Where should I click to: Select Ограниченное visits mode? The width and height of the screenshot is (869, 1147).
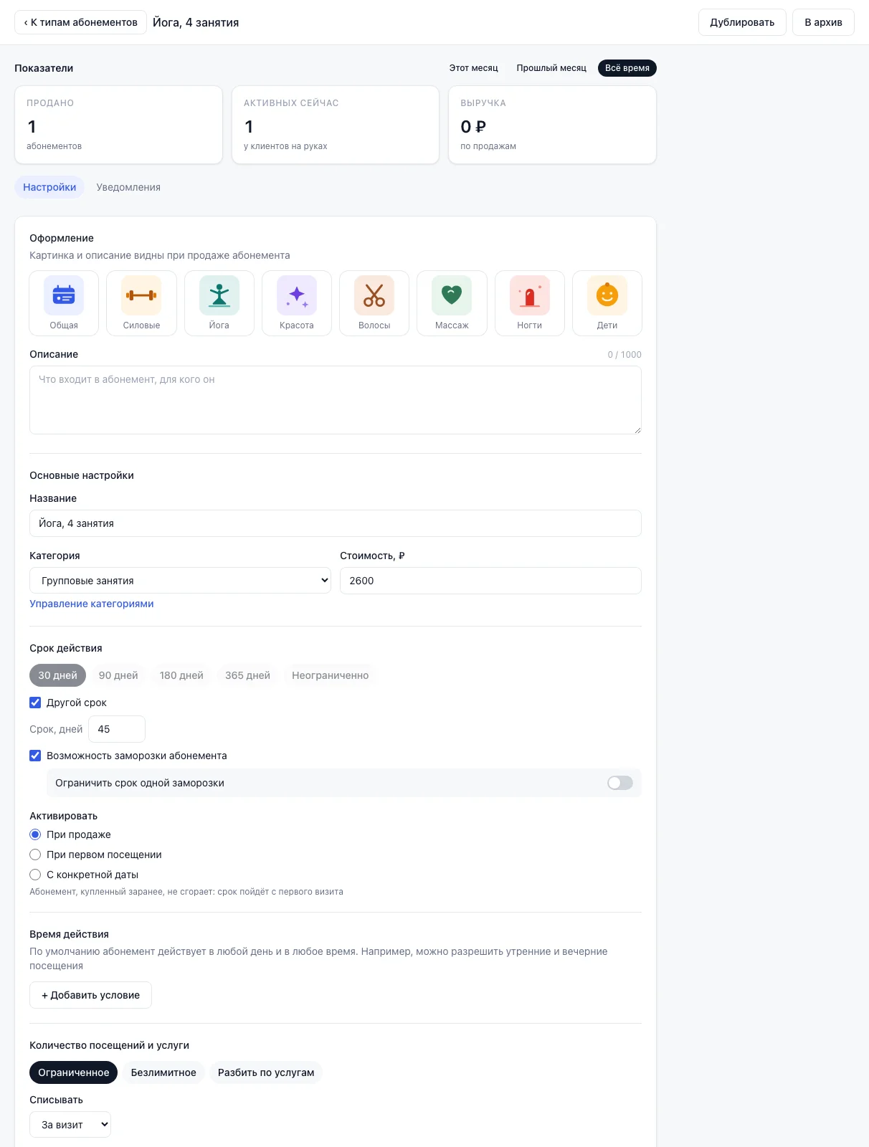point(74,1072)
